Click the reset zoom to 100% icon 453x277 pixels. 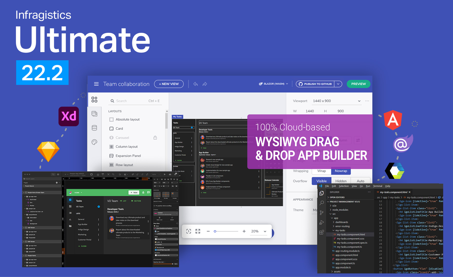pos(189,231)
